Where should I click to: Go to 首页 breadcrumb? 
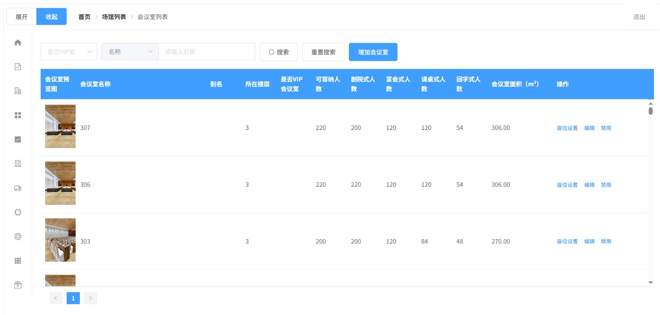(85, 17)
